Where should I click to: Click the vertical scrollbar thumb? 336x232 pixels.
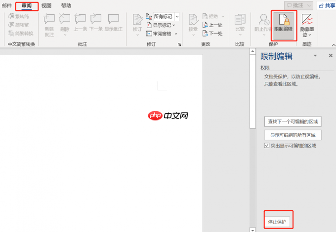252,91
